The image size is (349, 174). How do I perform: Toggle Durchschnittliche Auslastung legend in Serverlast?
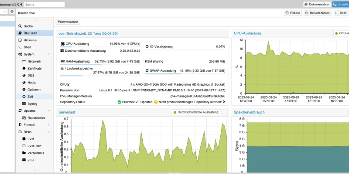(196, 112)
